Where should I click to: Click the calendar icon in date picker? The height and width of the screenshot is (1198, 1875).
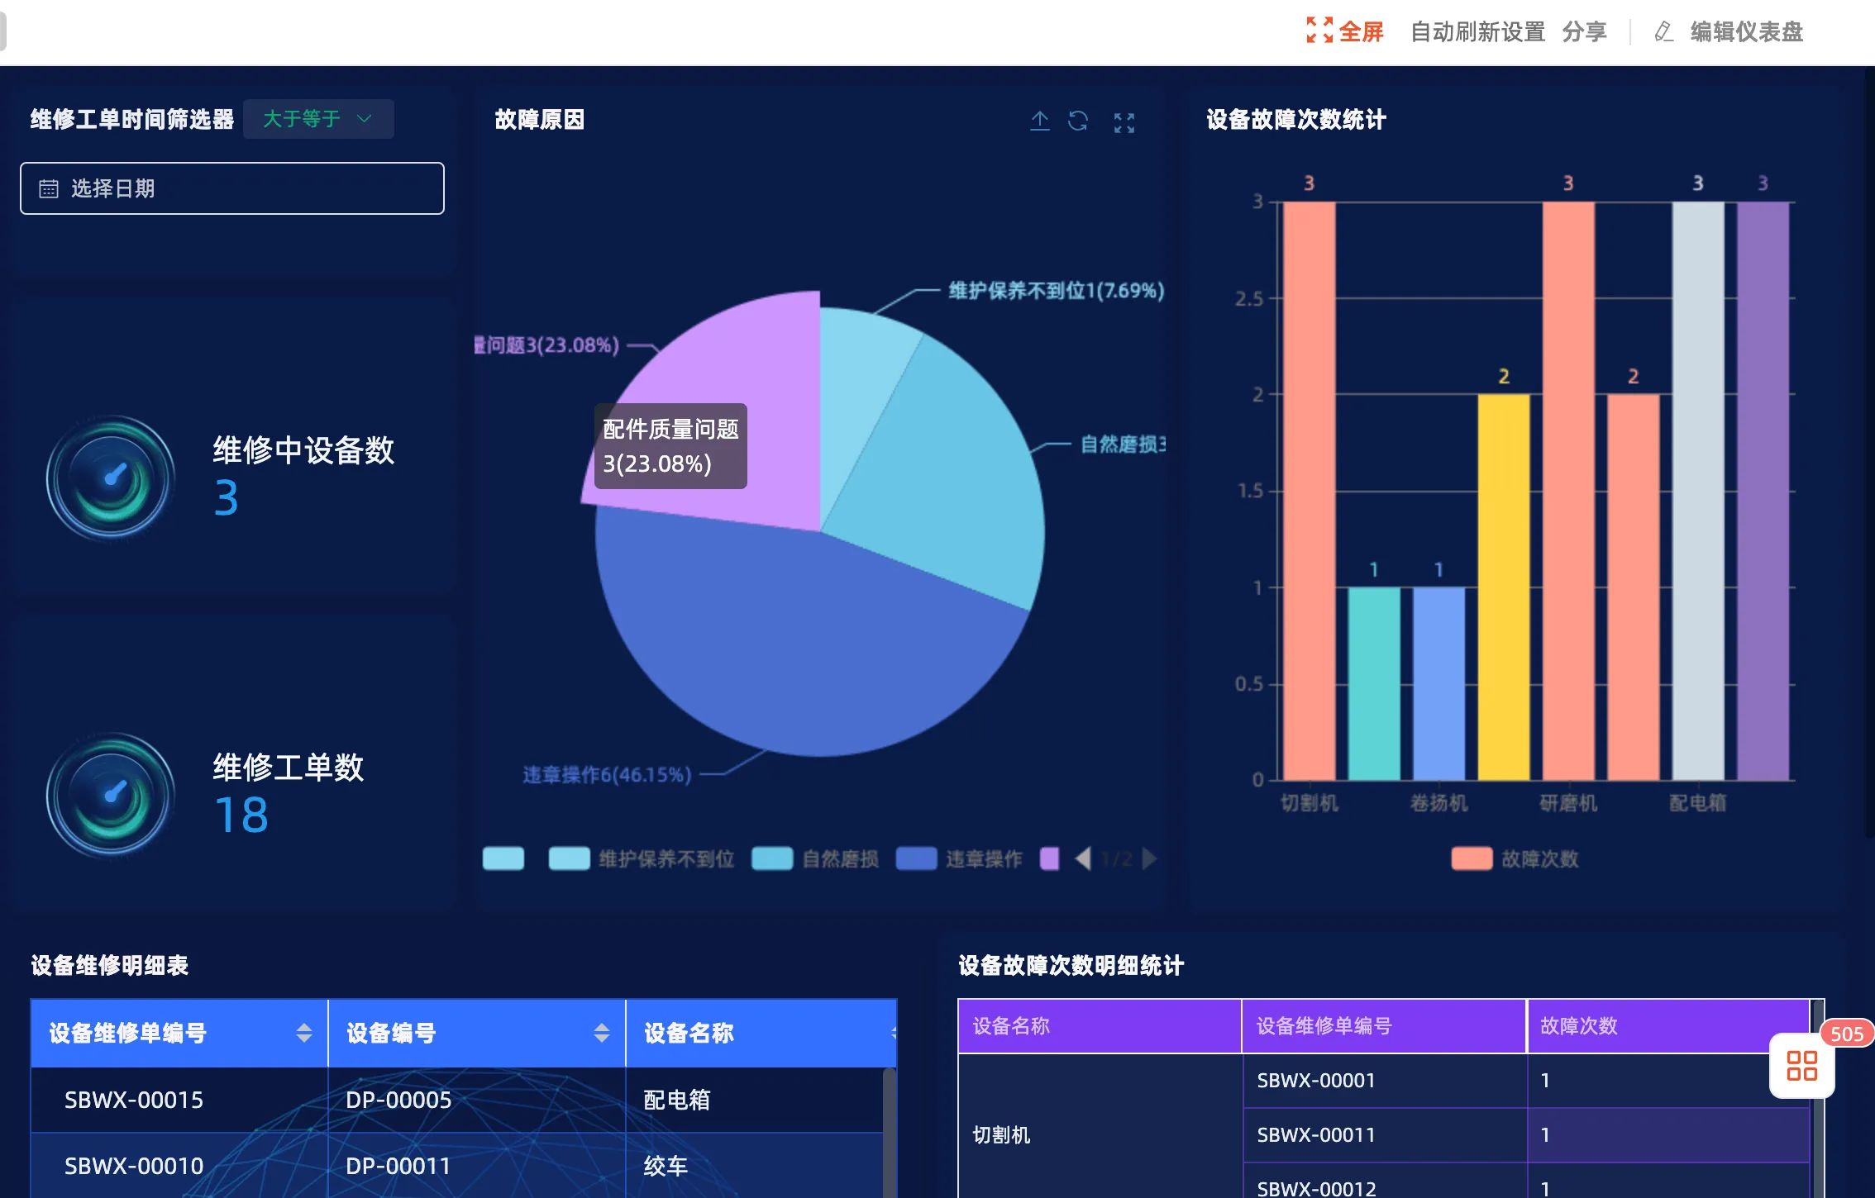point(49,188)
